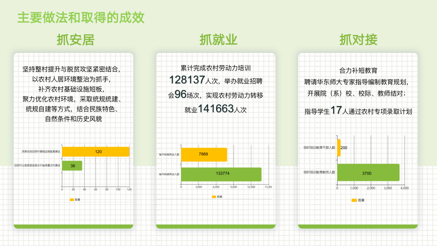437x246 pixels.
Task: Click the large number 128137
Action: coord(187,80)
